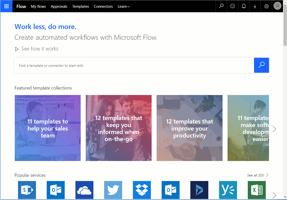Open the My flows menu item
Image resolution: width=287 pixels, height=200 pixels.
pos(38,6)
